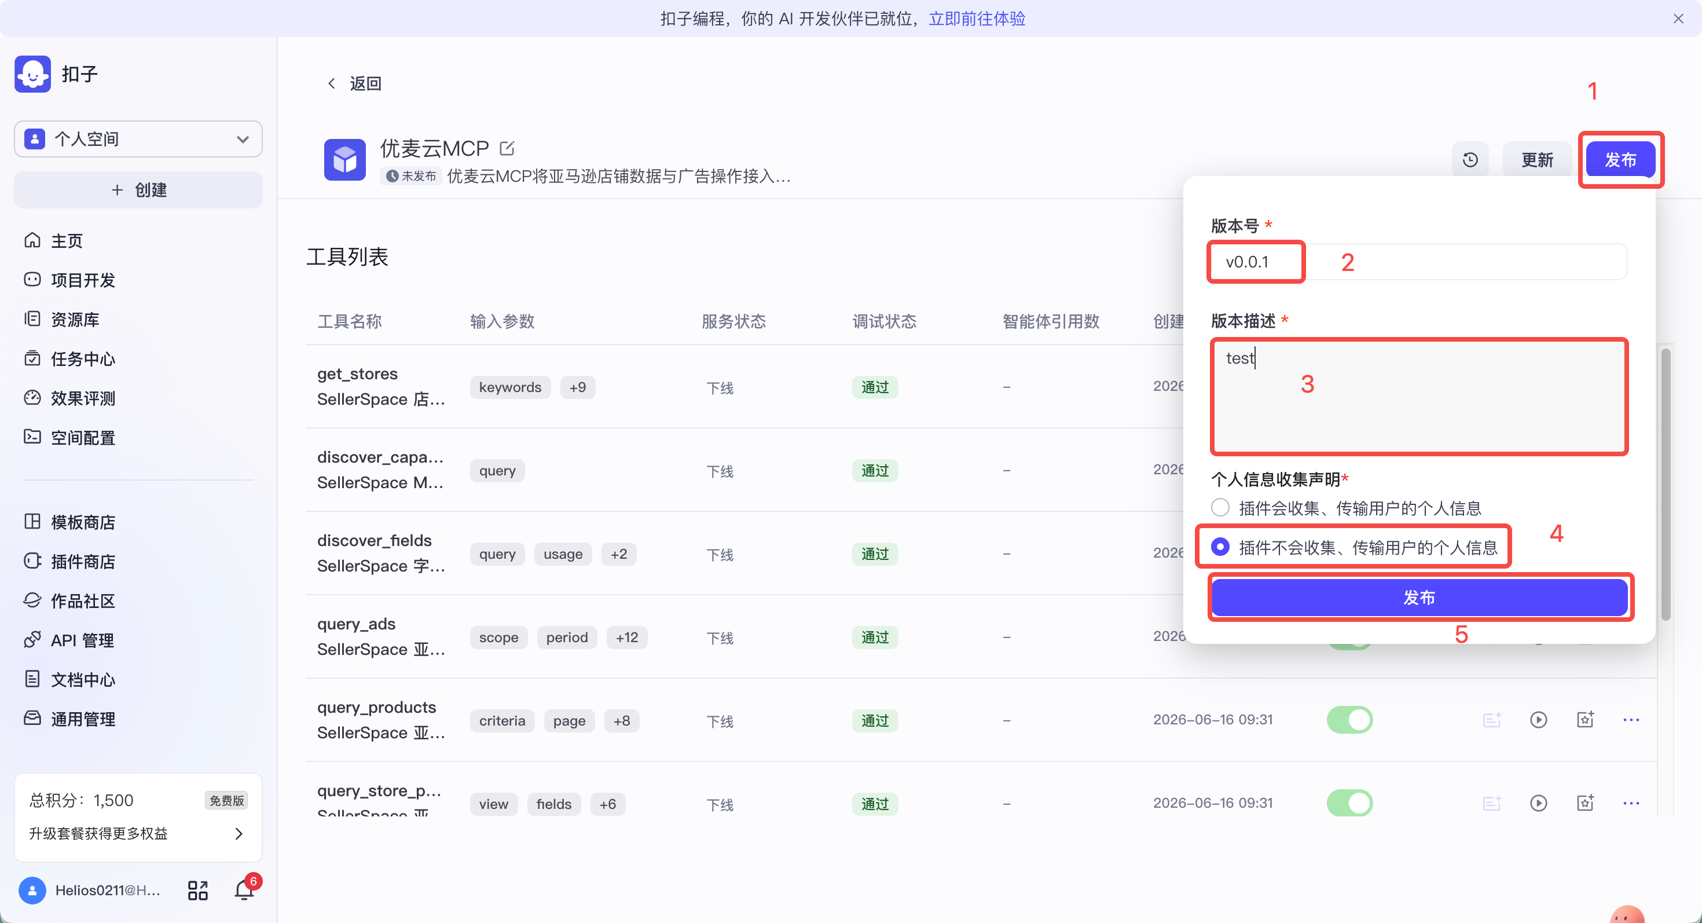Open 主页 in the sidebar
The width and height of the screenshot is (1702, 923).
click(x=67, y=240)
